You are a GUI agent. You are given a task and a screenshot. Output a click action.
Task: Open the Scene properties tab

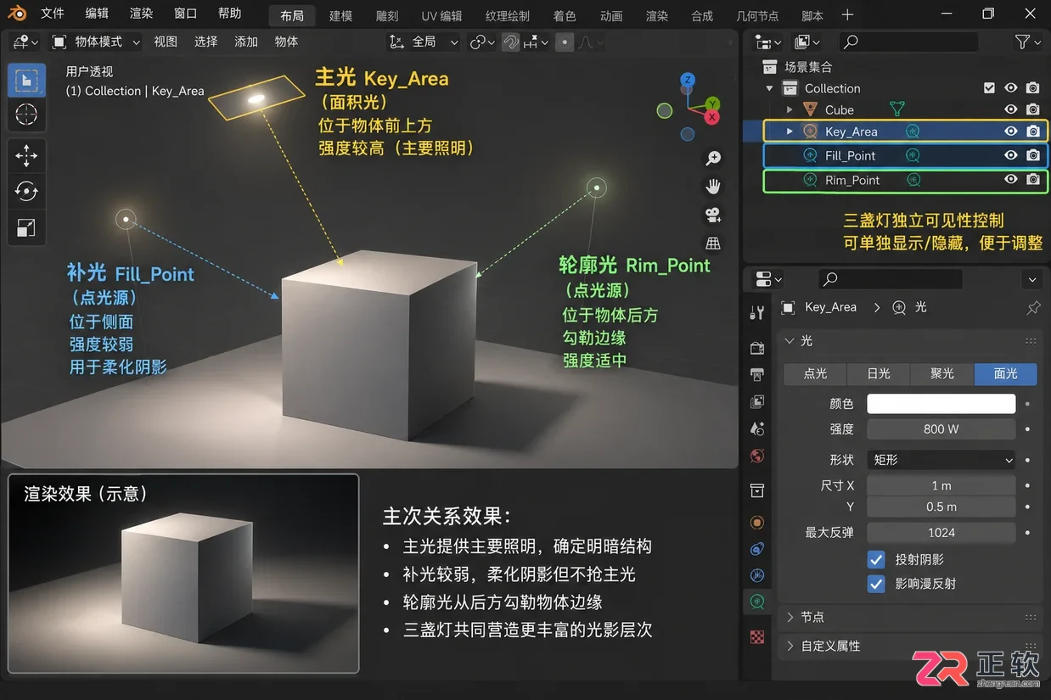click(757, 428)
